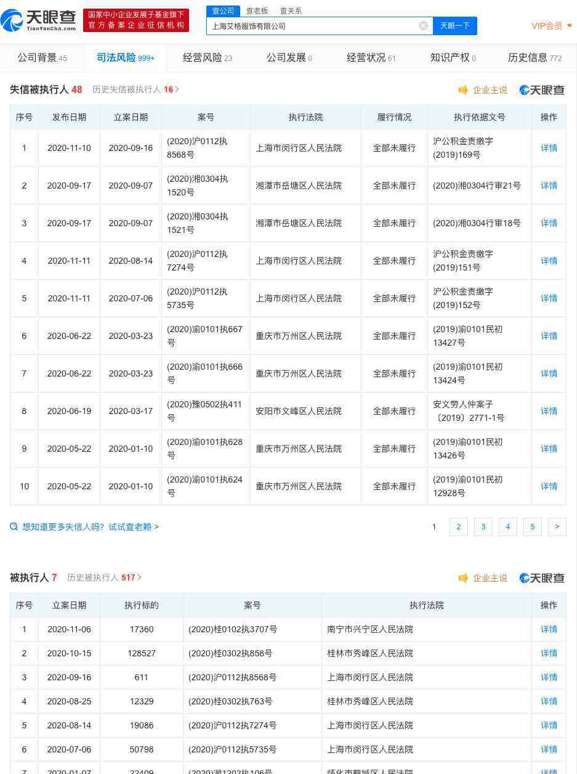
Task: Click the next page arrow button
Action: (557, 527)
